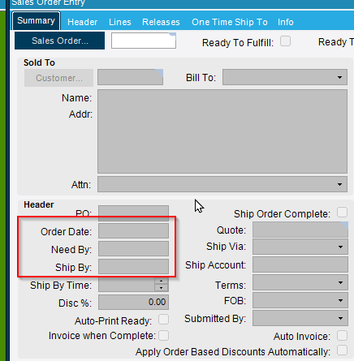The width and height of the screenshot is (354, 361).
Task: Enable the Auto-Print Ready checkbox
Action: 163,319
